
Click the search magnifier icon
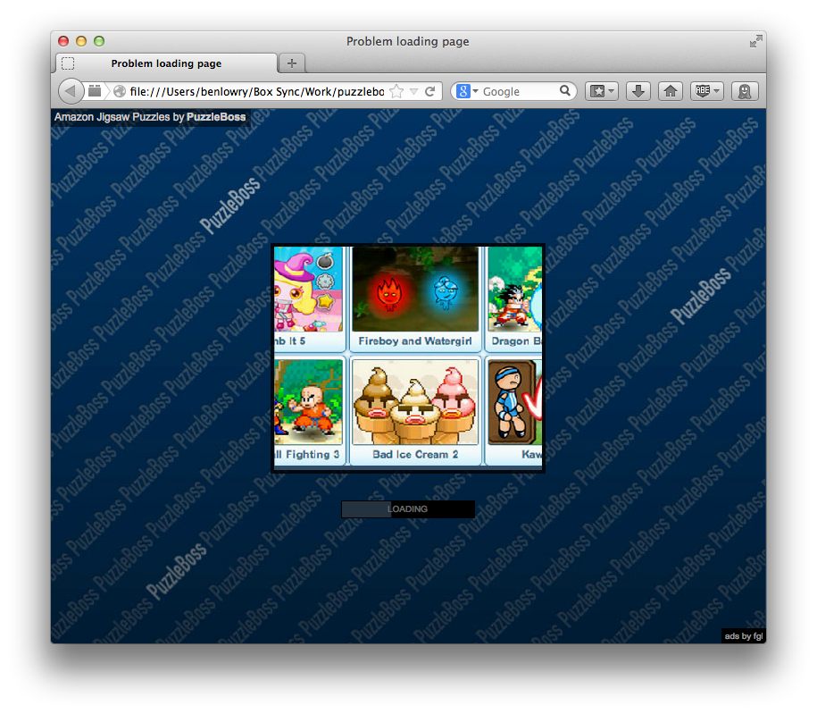(565, 91)
